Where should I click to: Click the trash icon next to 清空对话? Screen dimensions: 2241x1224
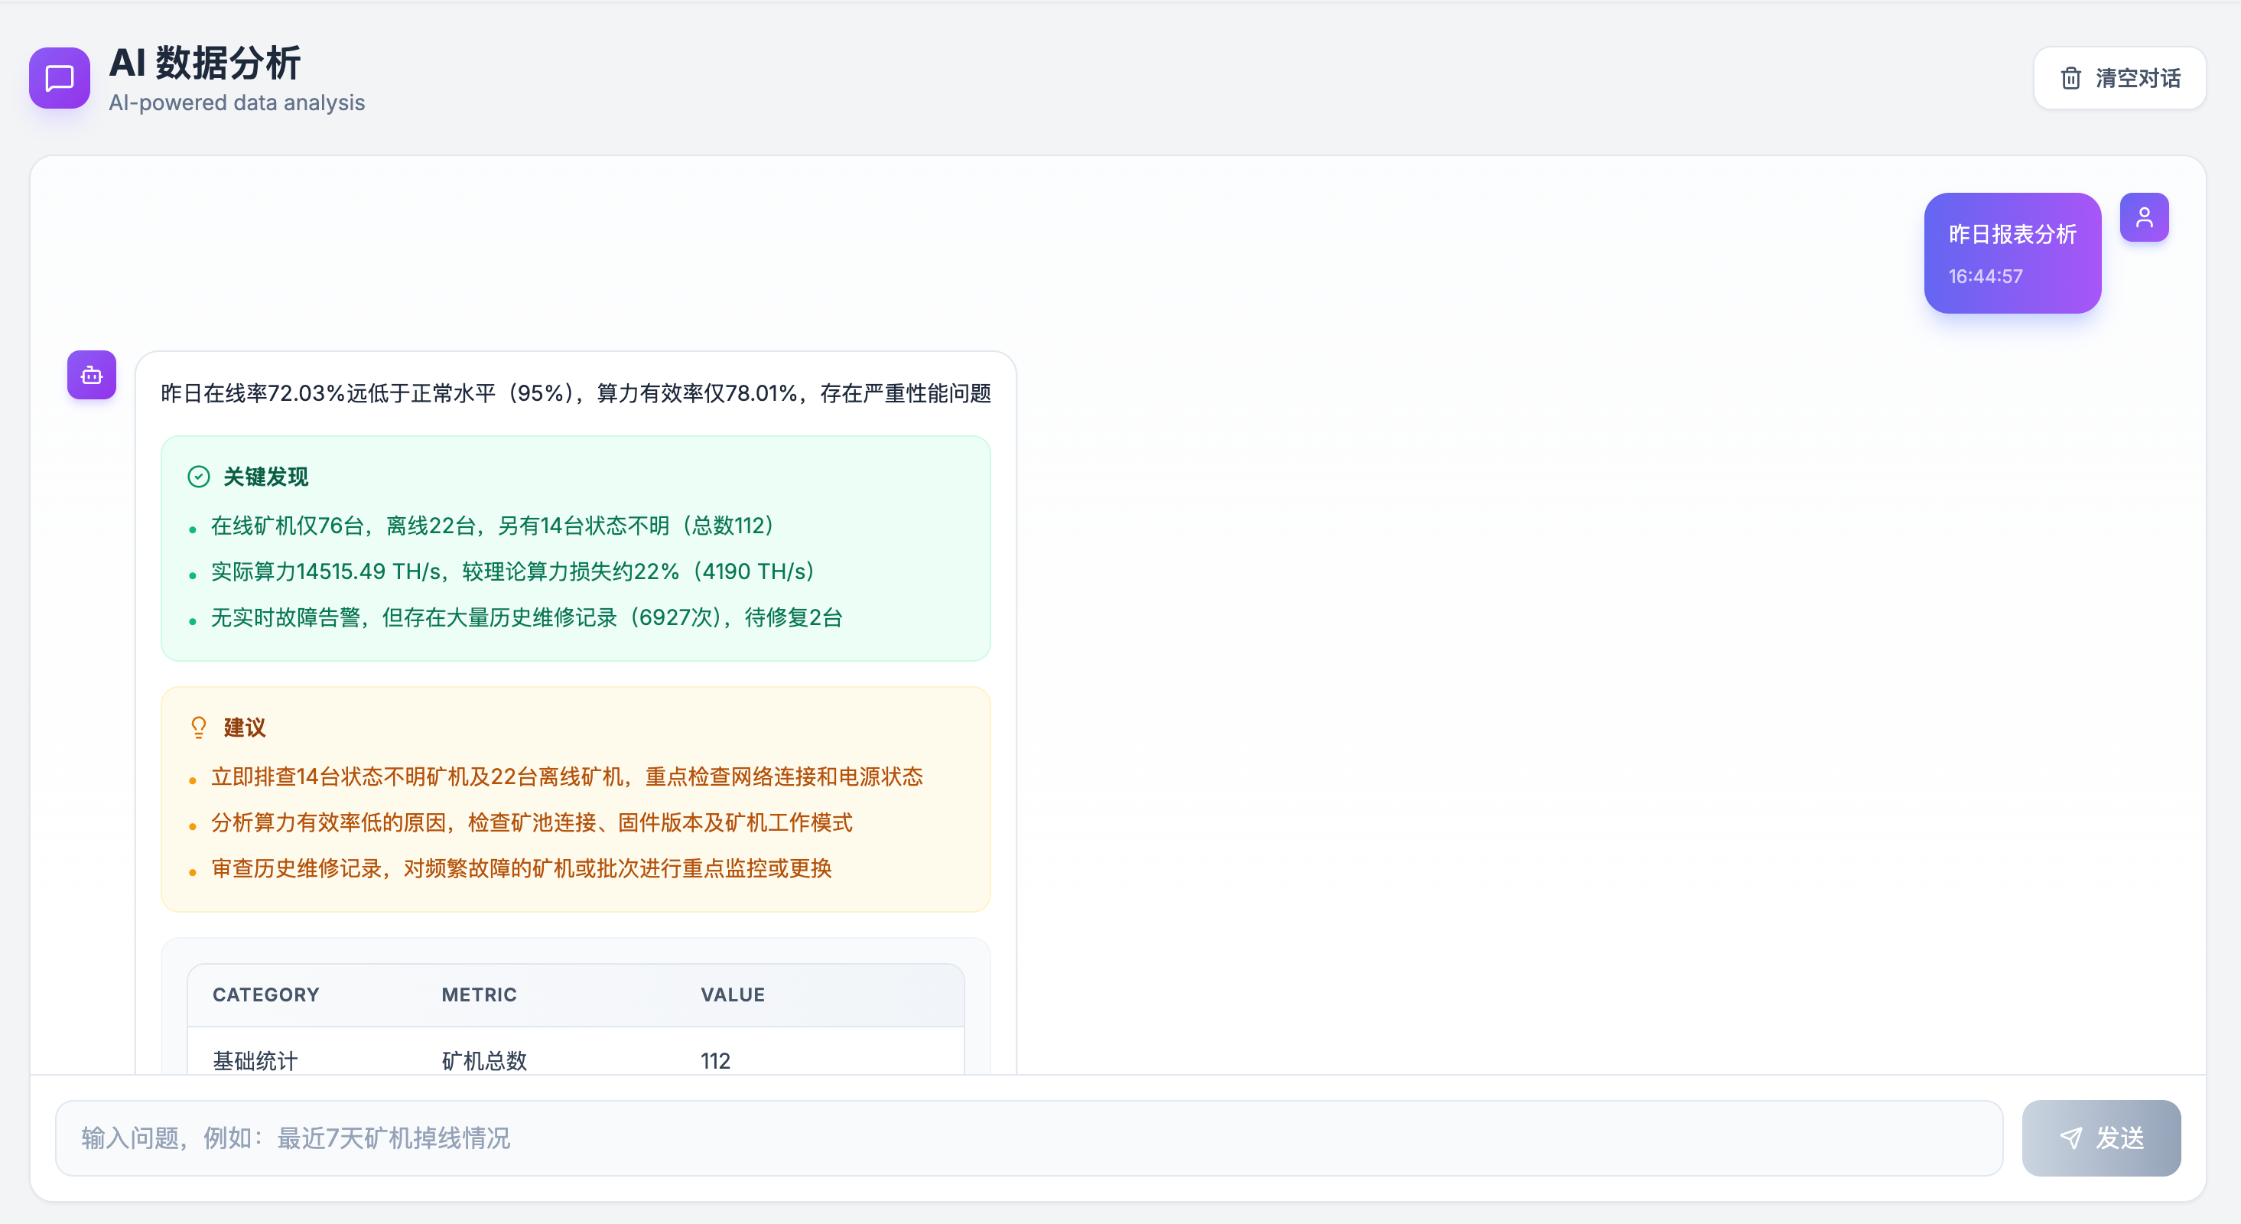click(x=2072, y=77)
